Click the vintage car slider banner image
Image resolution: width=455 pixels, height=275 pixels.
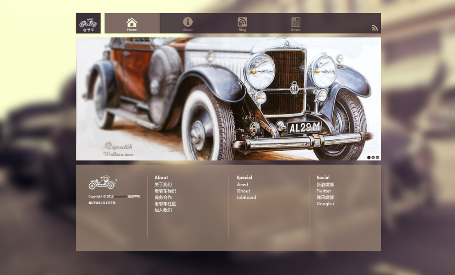pos(228,99)
